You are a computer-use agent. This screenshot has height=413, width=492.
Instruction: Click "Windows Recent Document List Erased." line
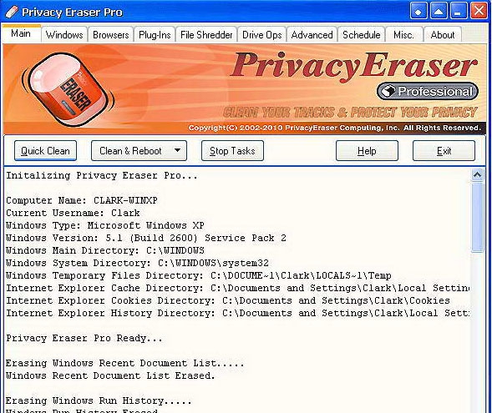pos(110,376)
